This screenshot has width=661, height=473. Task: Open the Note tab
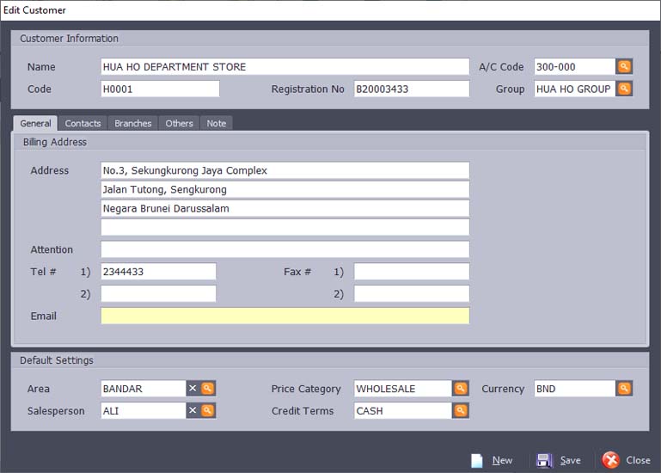tap(217, 123)
